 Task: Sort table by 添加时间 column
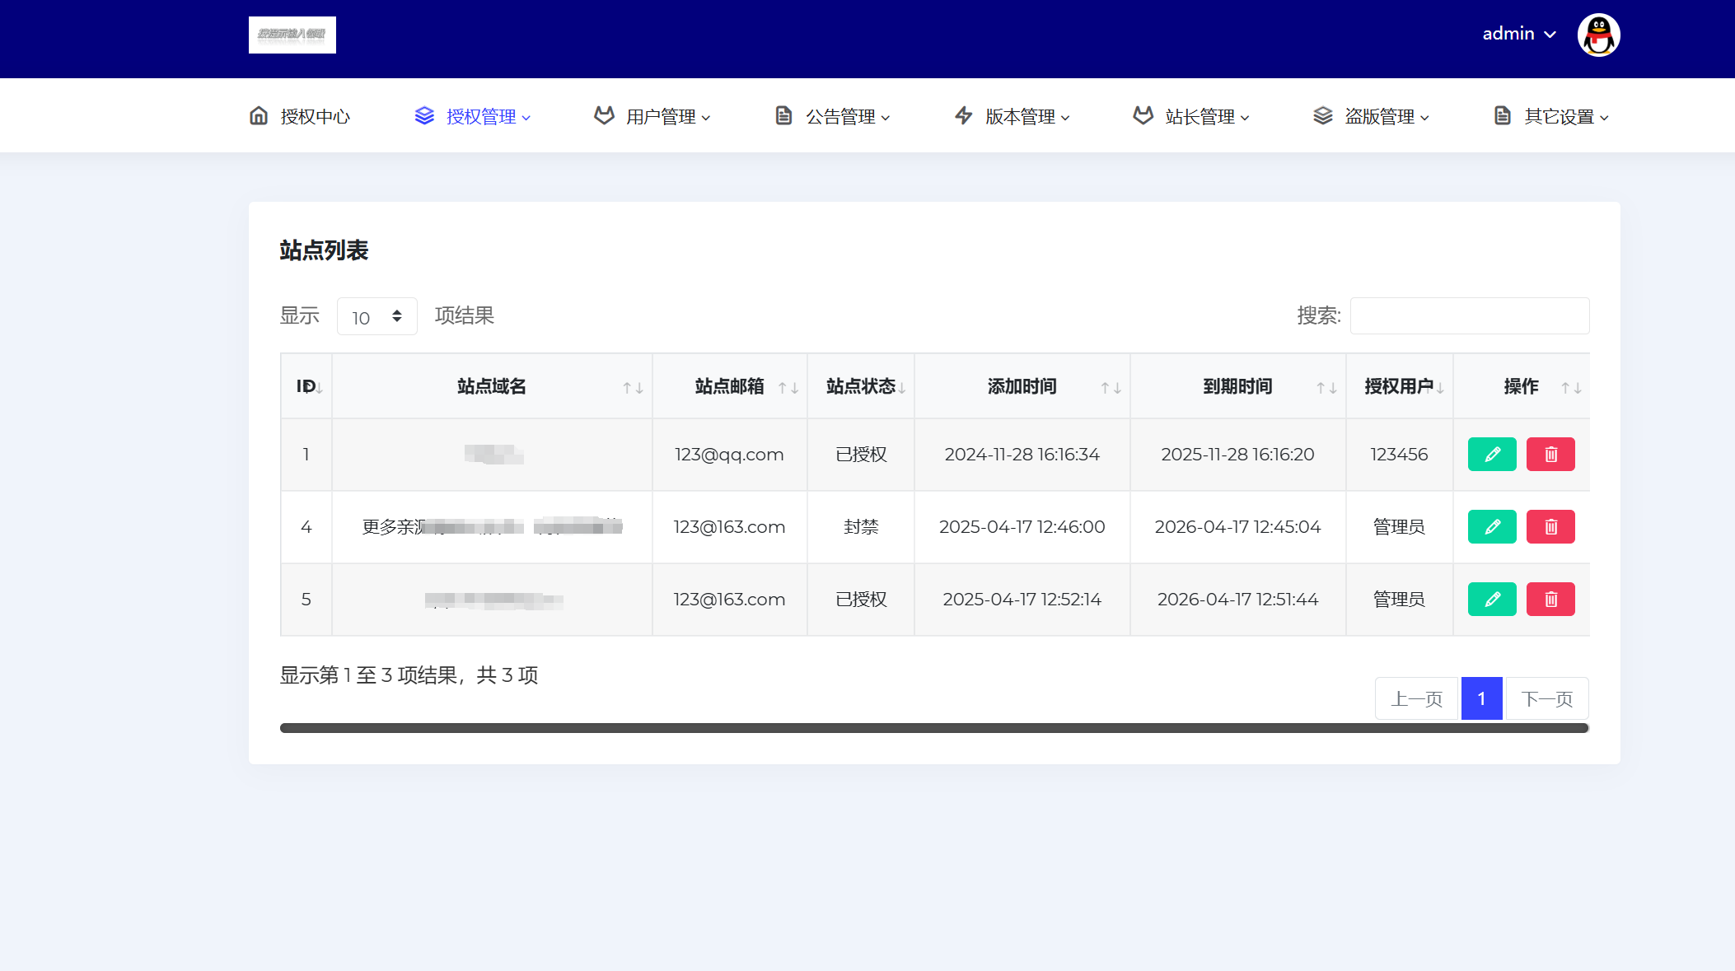[x=1022, y=386]
